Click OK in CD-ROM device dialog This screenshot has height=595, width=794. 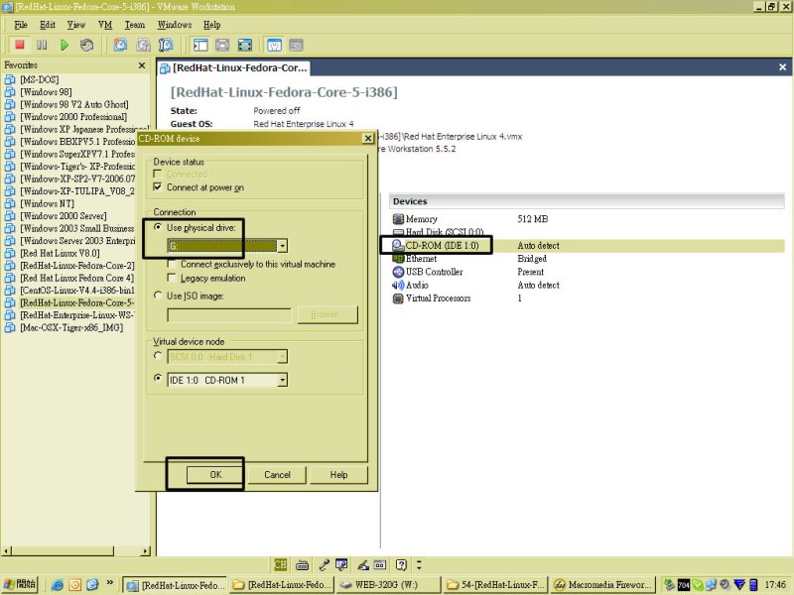coord(215,475)
